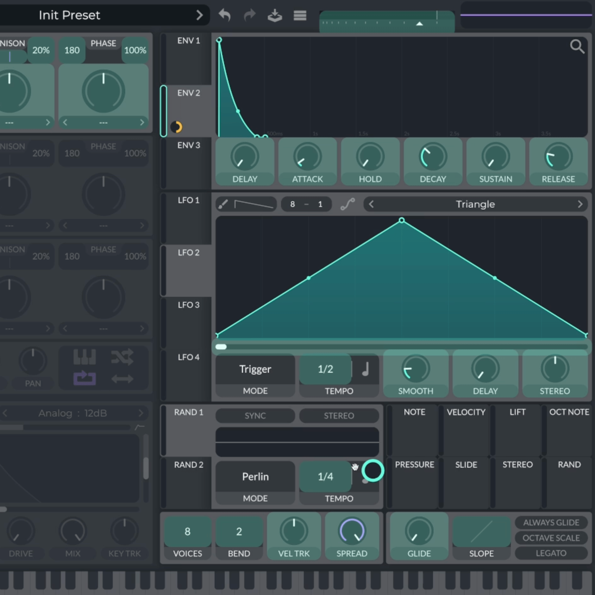595x595 pixels.
Task: Click the SLIDE modulation source
Action: tap(464, 483)
